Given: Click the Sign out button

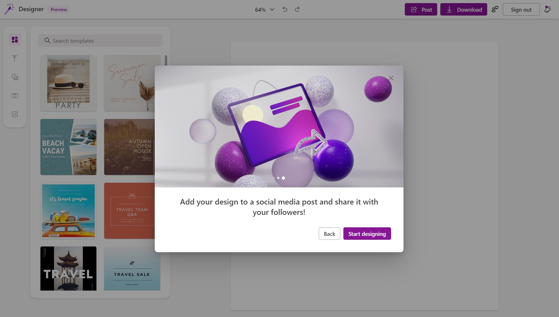Looking at the screenshot, I should click(521, 9).
